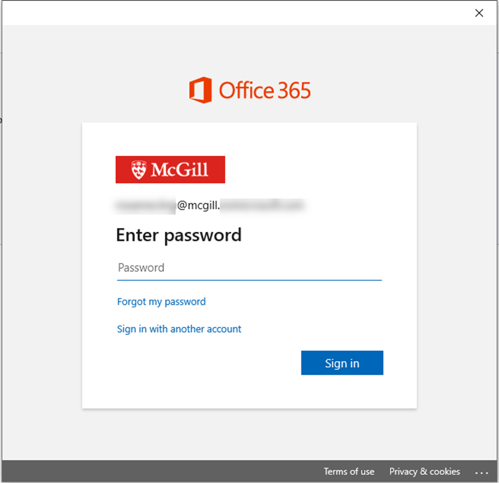Open Forgot my password
The width and height of the screenshot is (499, 483).
161,301
